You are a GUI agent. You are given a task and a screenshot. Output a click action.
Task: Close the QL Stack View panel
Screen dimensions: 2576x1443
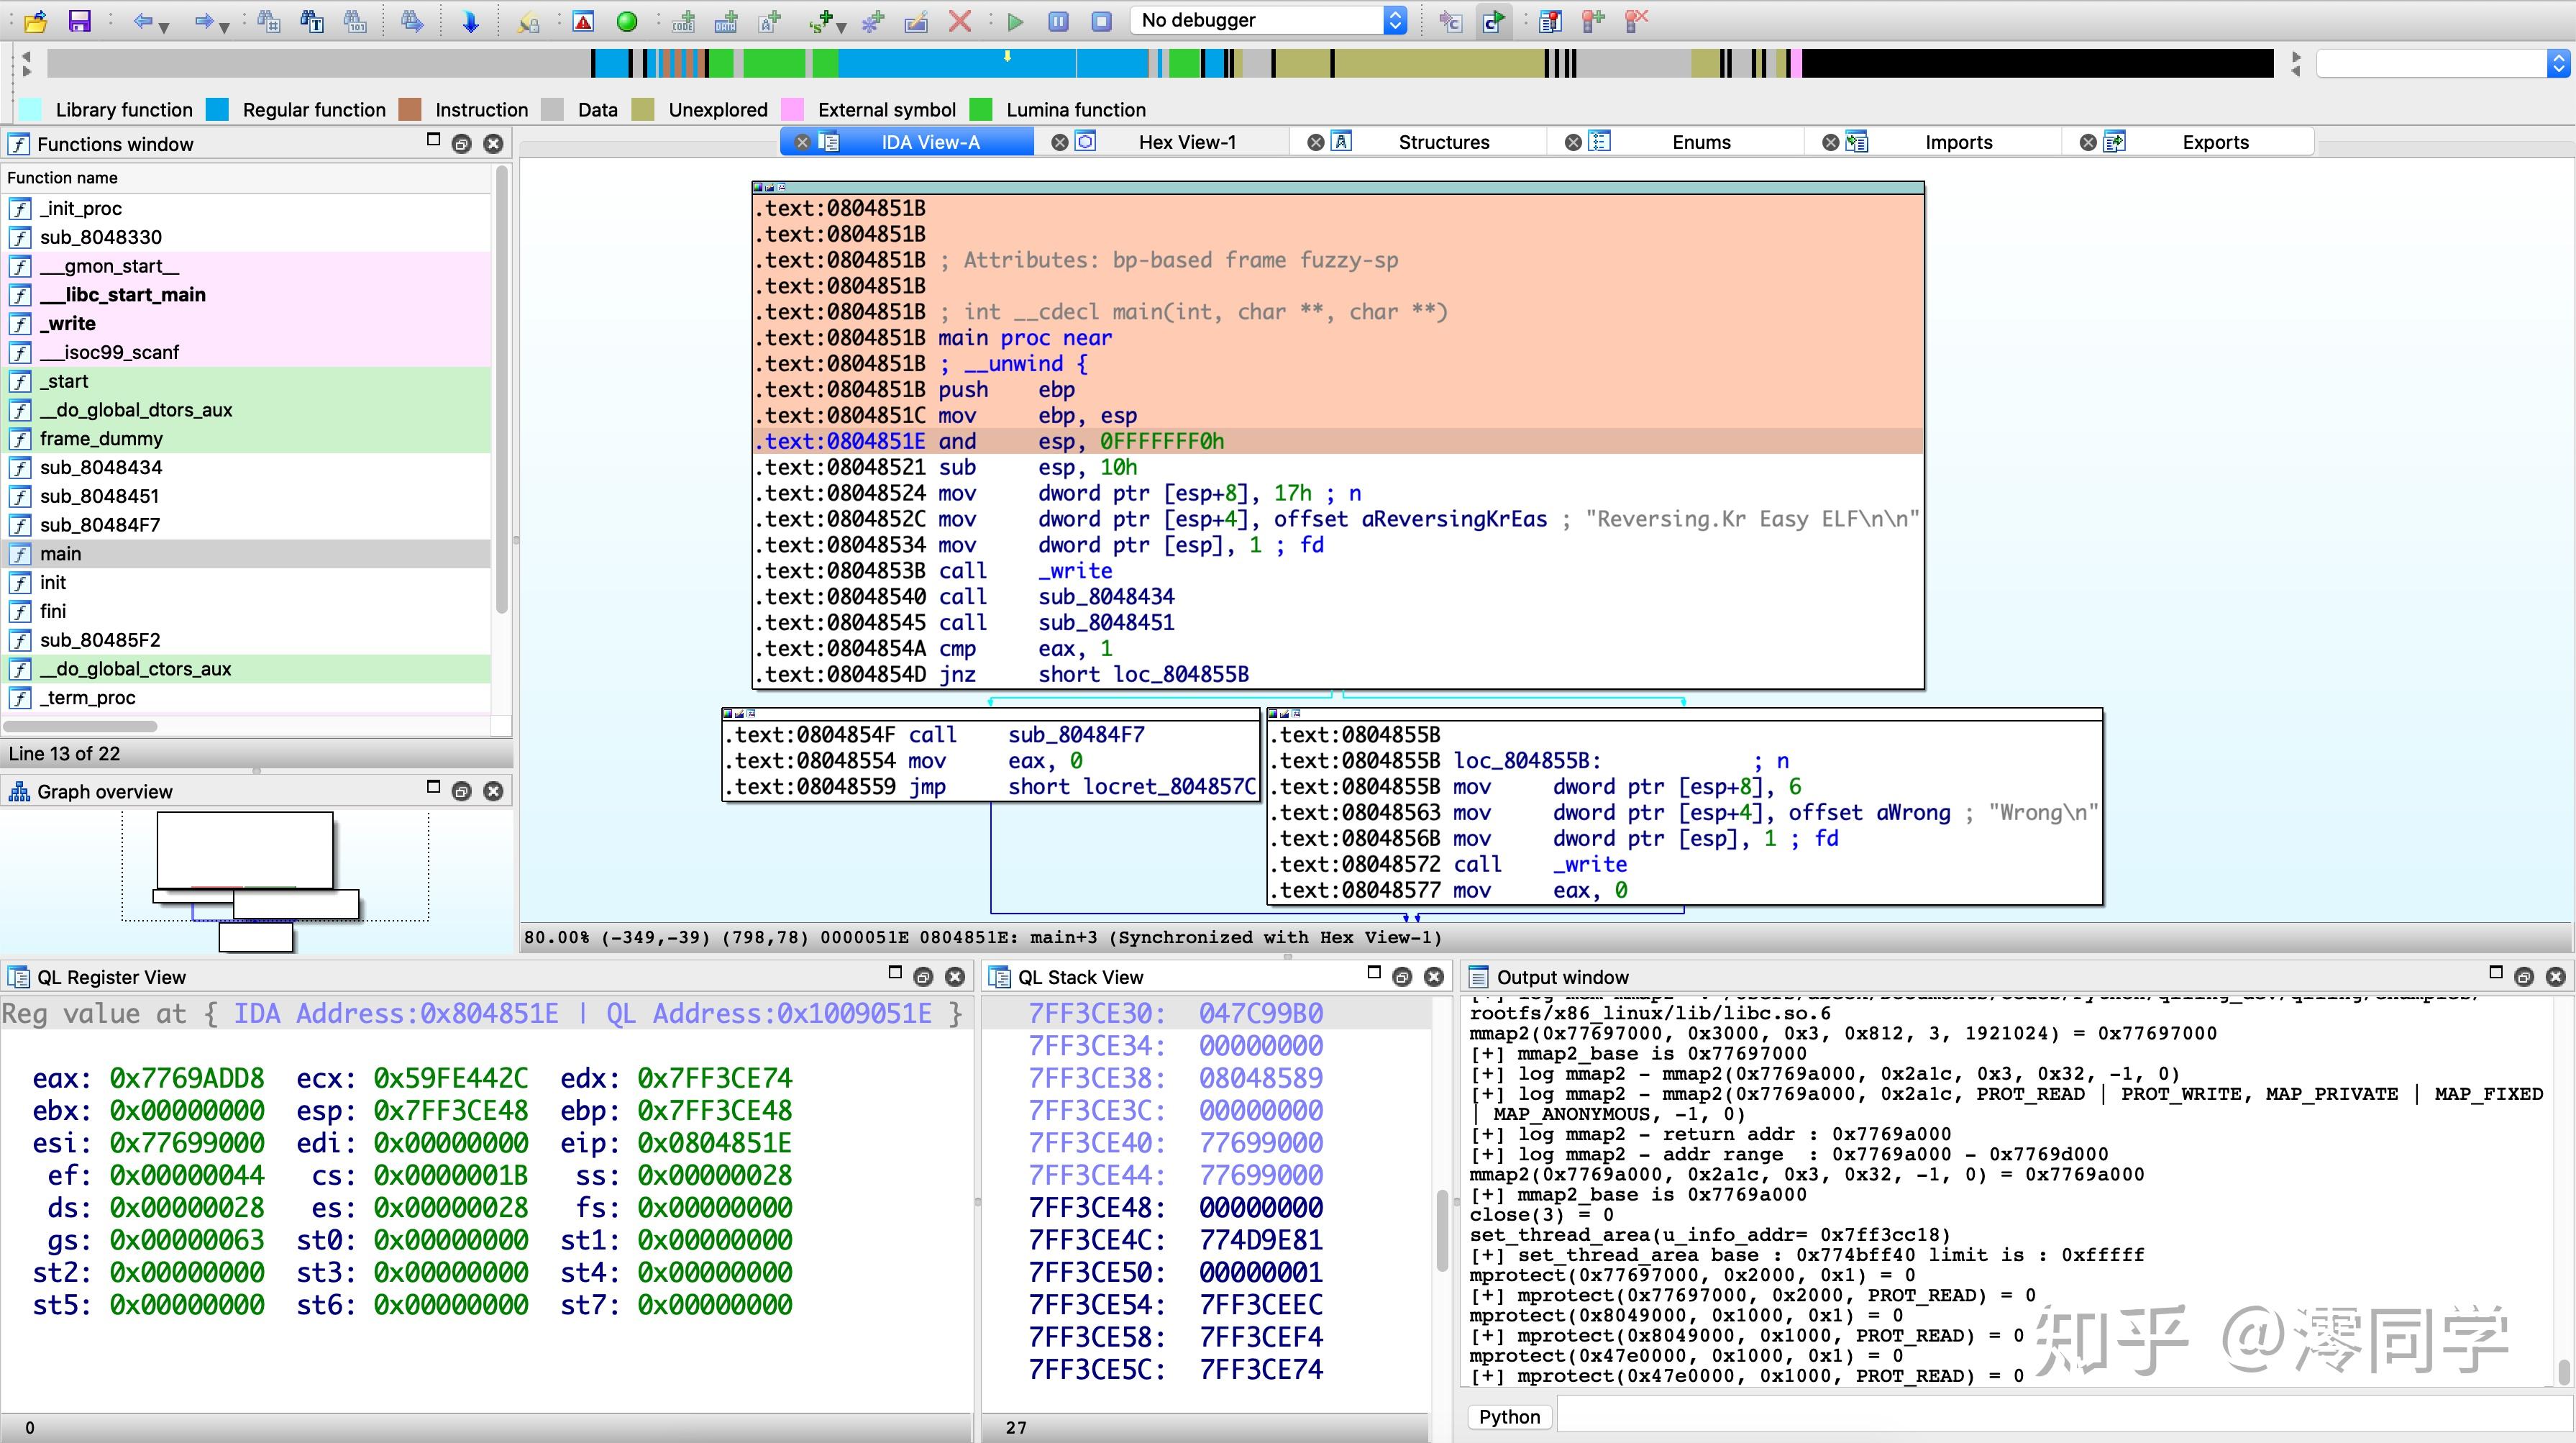point(1434,977)
